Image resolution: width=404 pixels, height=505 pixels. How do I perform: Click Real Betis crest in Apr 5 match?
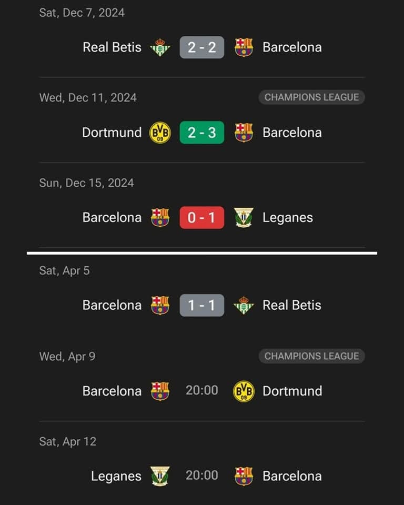(244, 305)
